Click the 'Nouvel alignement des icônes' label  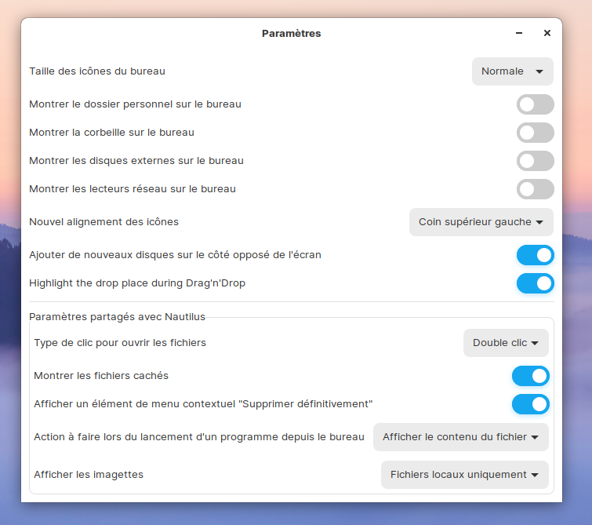click(x=104, y=222)
